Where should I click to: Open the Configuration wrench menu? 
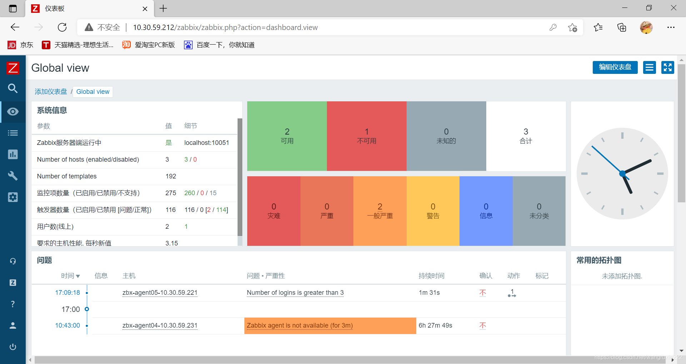click(x=13, y=176)
